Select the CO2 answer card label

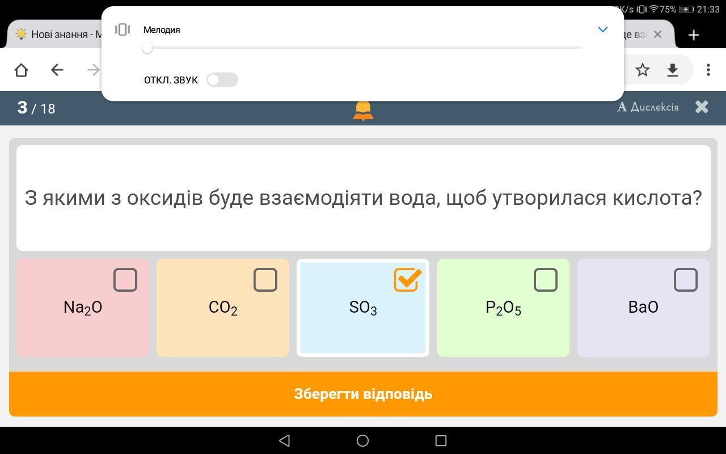(223, 308)
